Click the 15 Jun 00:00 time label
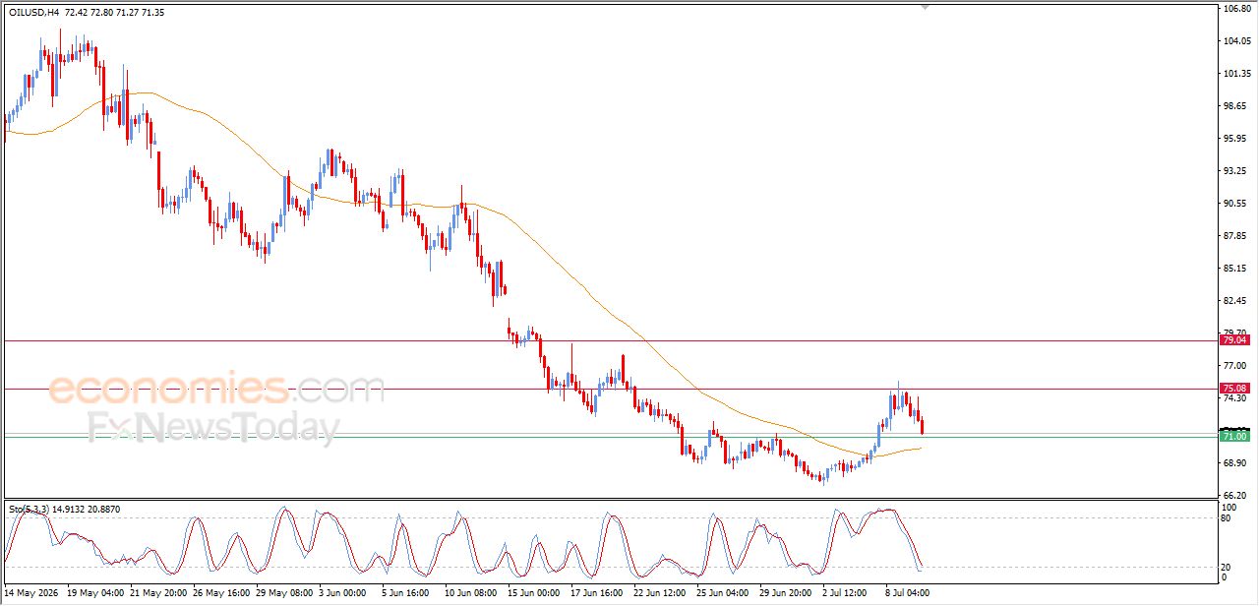 (x=532, y=593)
